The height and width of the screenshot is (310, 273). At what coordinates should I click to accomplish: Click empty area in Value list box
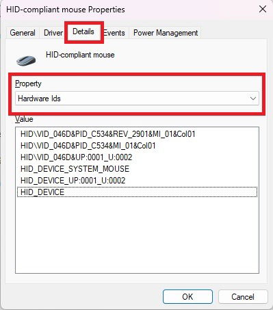pyautogui.click(x=137, y=235)
